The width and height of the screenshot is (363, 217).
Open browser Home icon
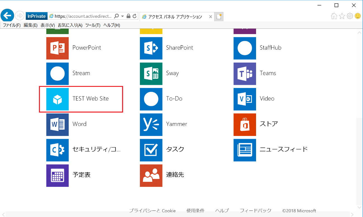click(334, 16)
